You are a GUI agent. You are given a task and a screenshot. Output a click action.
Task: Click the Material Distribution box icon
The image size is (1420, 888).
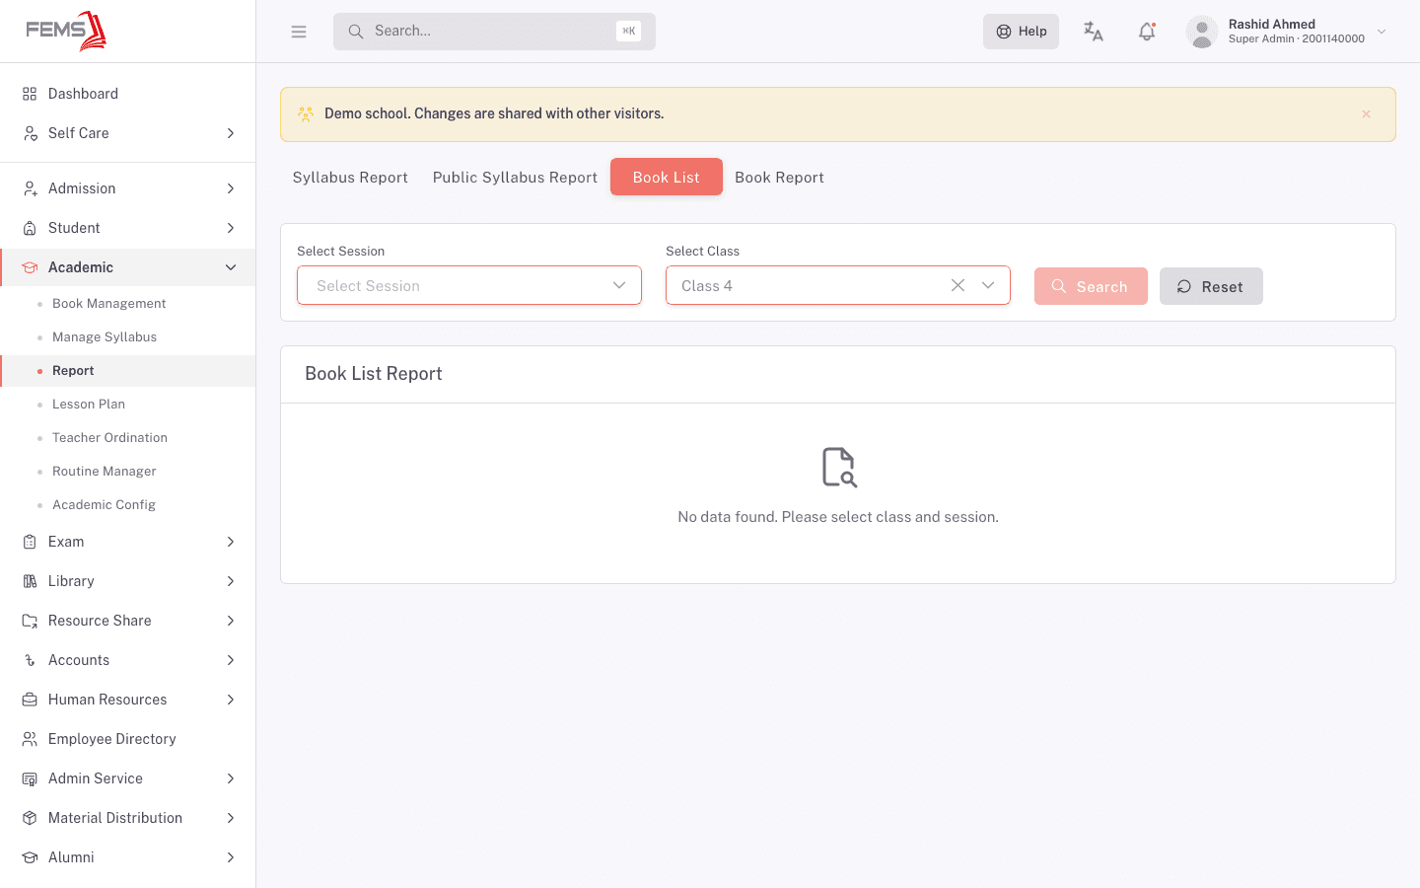(x=30, y=818)
